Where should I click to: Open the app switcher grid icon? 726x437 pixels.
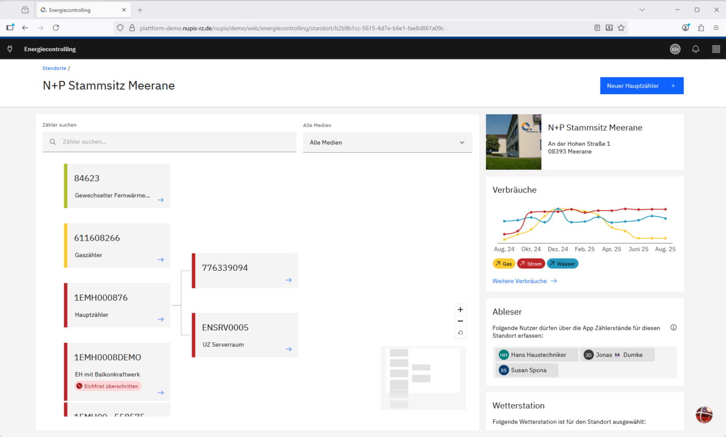(x=716, y=49)
